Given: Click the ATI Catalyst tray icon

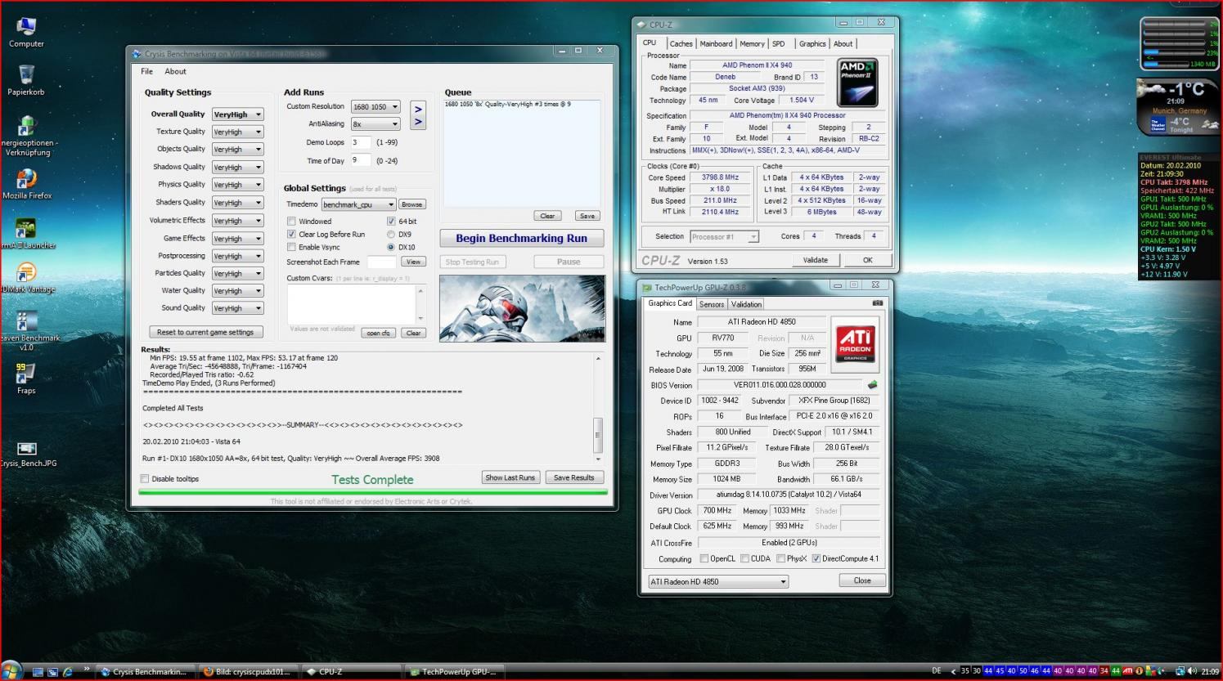Looking at the screenshot, I should (x=1127, y=671).
